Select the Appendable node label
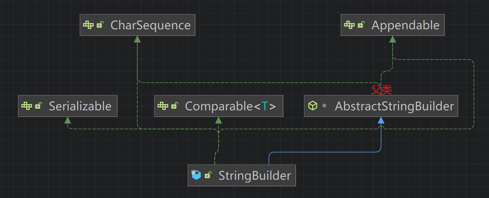This screenshot has height=198, width=489. (x=405, y=25)
